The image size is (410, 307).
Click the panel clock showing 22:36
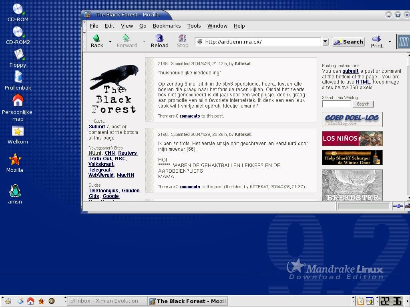click(391, 301)
